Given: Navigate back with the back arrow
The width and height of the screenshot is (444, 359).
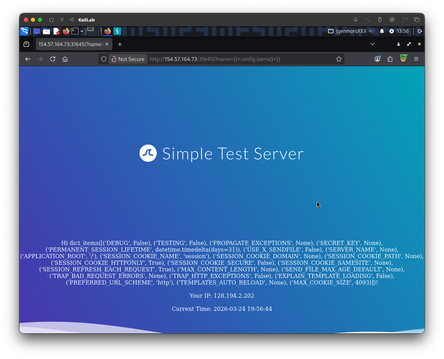Looking at the screenshot, I should (x=27, y=59).
